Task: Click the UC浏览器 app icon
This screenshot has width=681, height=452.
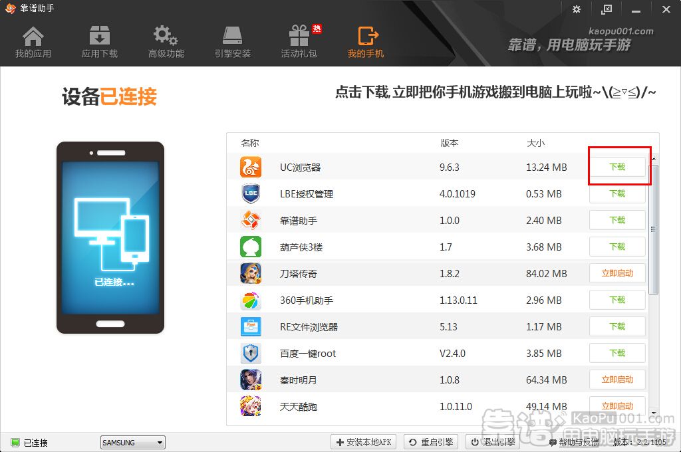Action: [x=251, y=167]
